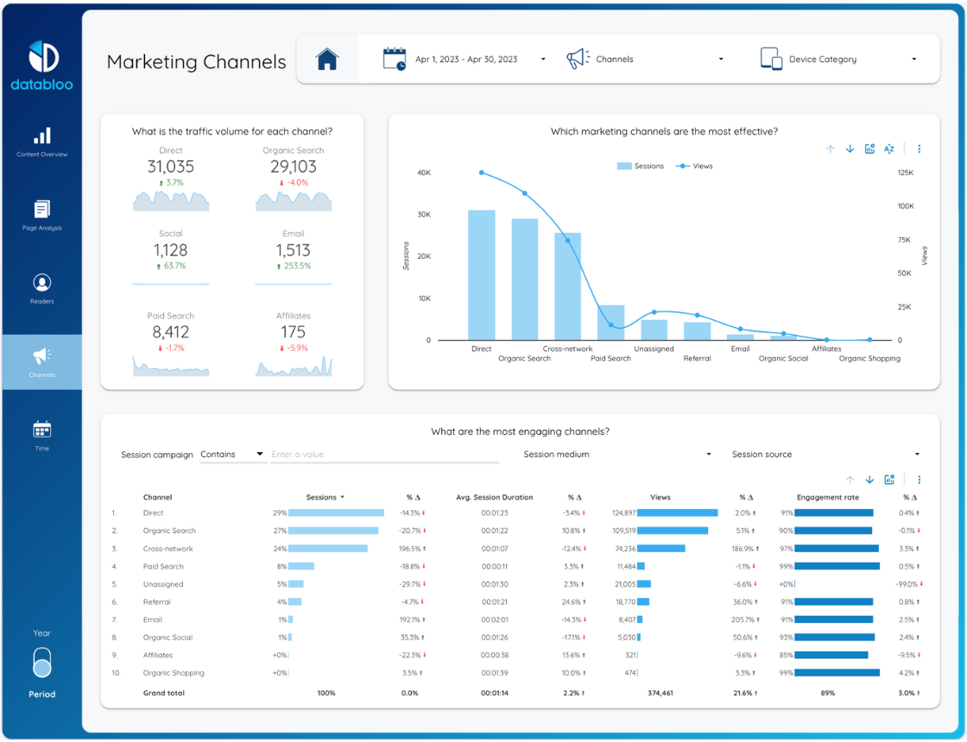Click AZ sort icon in chart

[888, 149]
